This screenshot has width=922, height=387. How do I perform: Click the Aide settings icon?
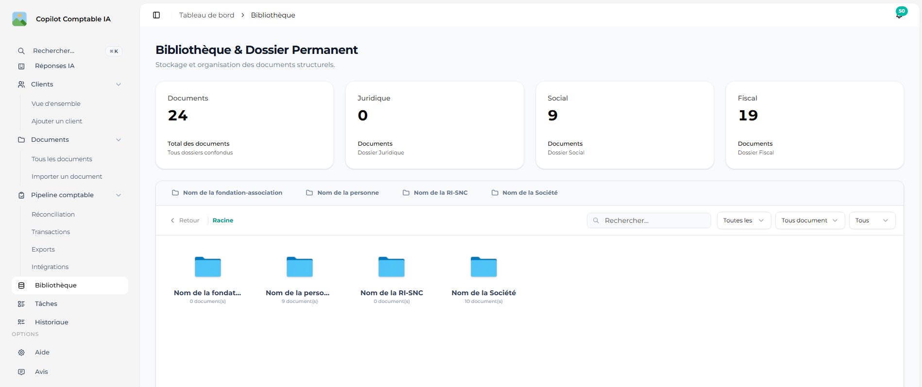pos(21,353)
